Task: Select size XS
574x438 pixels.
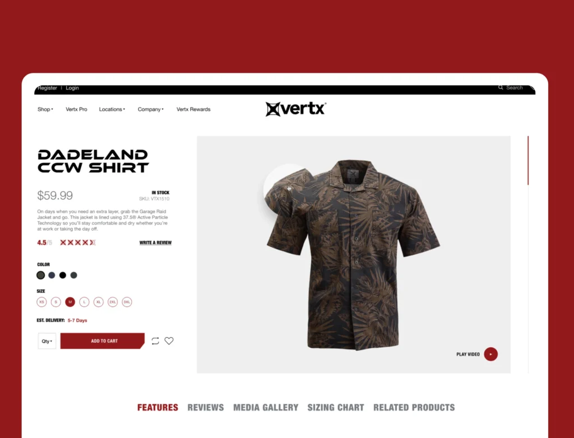Action: tap(41, 302)
